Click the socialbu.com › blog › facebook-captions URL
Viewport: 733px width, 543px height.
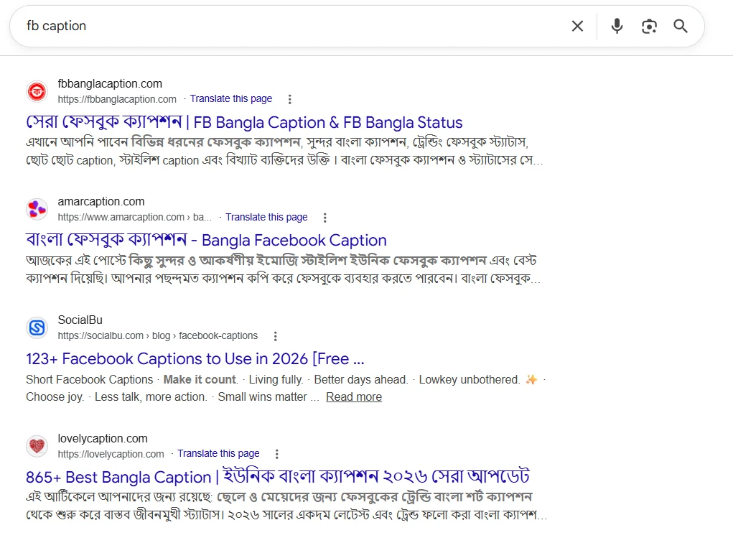(157, 335)
